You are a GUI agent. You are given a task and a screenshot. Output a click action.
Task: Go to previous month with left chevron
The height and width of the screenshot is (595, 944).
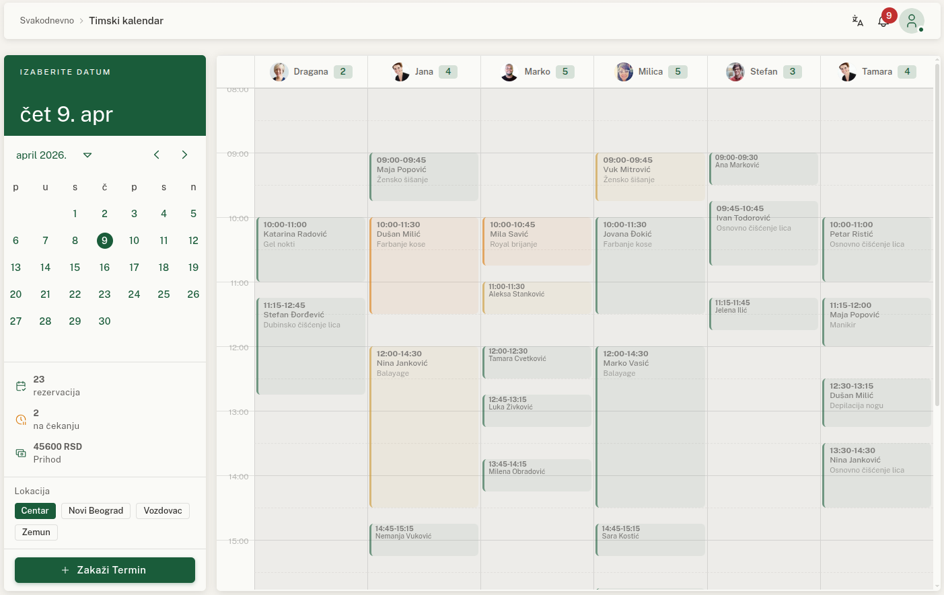coord(157,155)
